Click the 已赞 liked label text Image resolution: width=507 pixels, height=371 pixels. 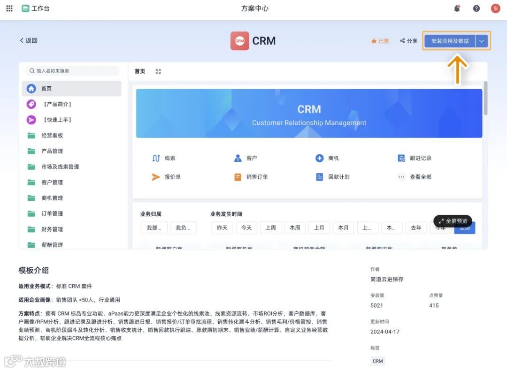(x=384, y=41)
